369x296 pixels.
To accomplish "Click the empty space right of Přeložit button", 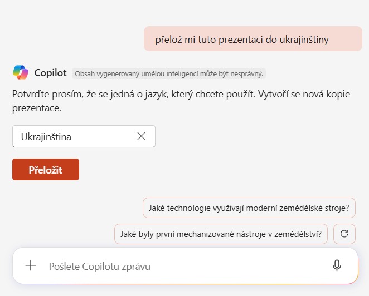I will pyautogui.click(x=212, y=169).
